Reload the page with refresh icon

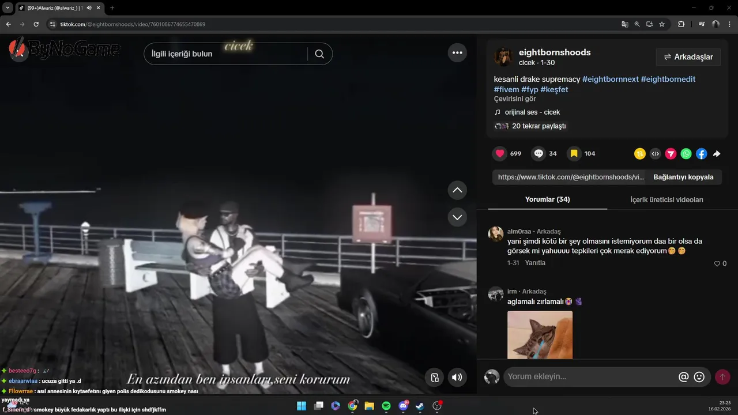tap(36, 24)
